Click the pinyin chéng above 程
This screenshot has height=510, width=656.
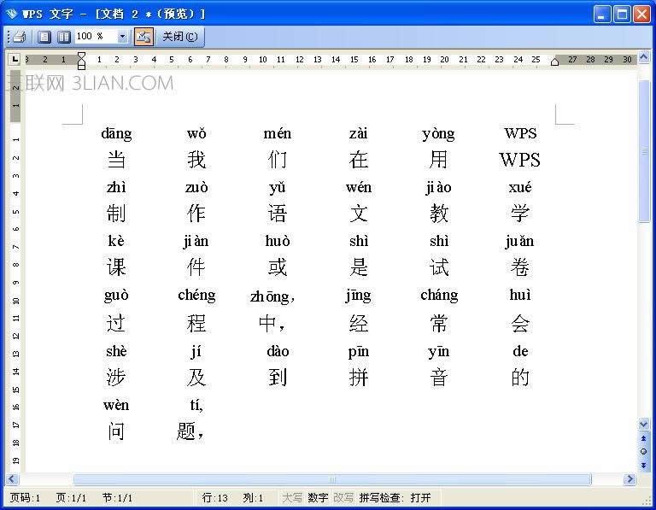pyautogui.click(x=196, y=296)
